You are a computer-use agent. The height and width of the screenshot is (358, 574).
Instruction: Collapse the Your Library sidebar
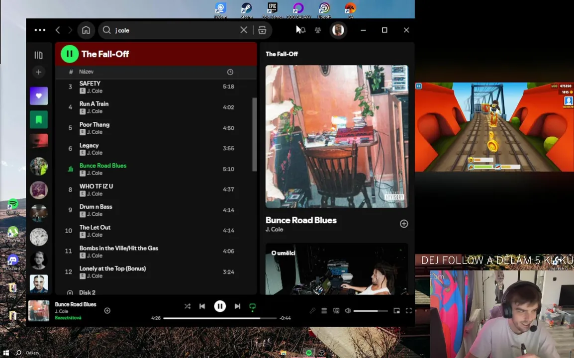point(38,55)
